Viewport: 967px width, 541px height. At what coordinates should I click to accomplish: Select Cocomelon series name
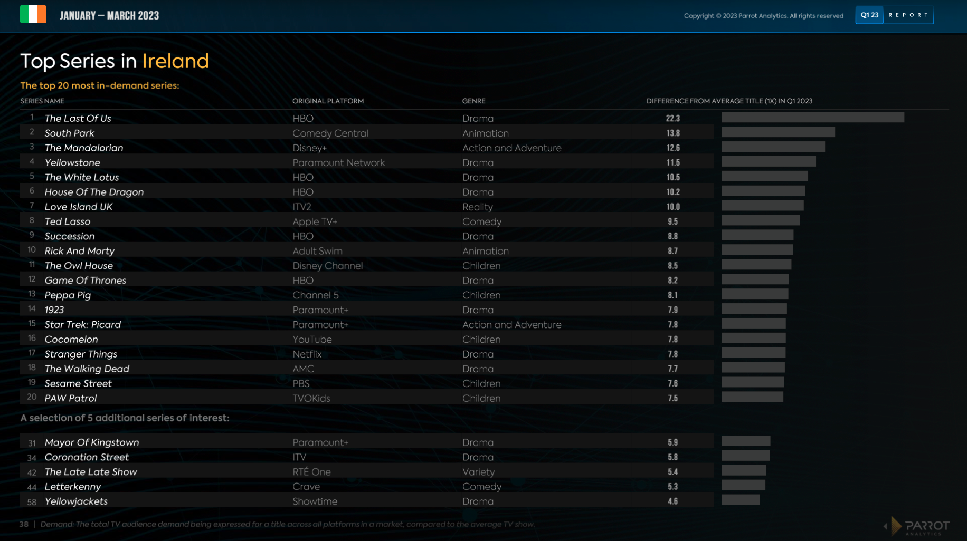point(71,340)
